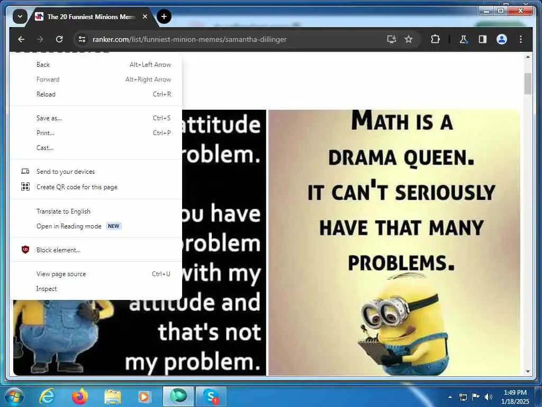Click the Action Center flag icon

pyautogui.click(x=476, y=396)
